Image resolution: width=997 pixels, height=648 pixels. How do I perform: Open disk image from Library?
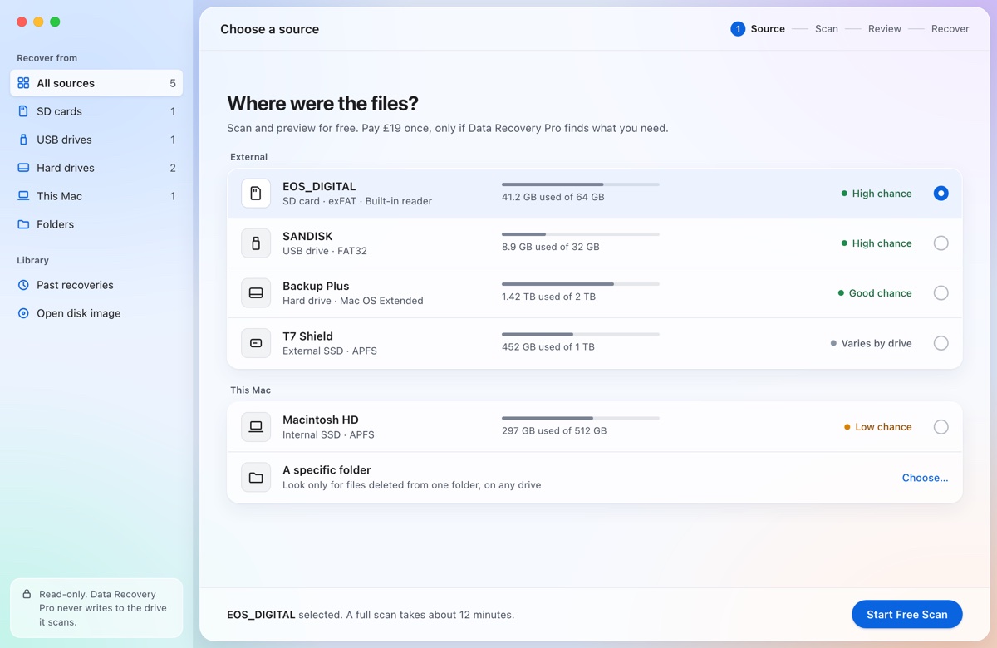[96, 313]
